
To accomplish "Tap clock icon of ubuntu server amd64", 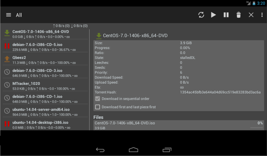I will [x=7, y=111].
